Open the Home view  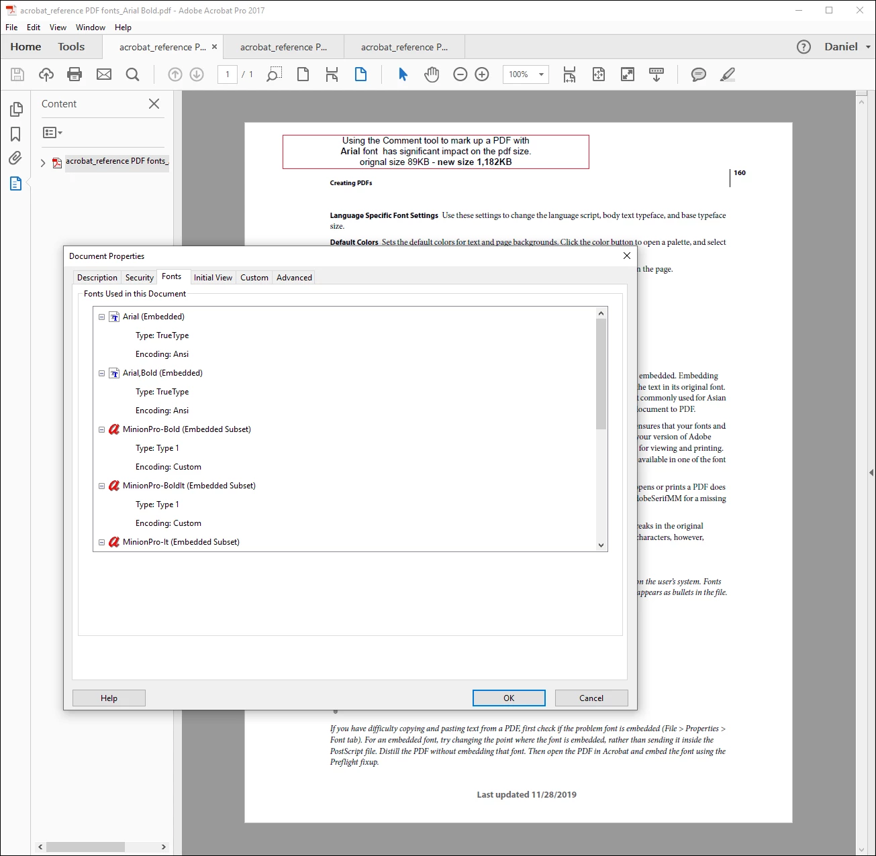(x=26, y=47)
